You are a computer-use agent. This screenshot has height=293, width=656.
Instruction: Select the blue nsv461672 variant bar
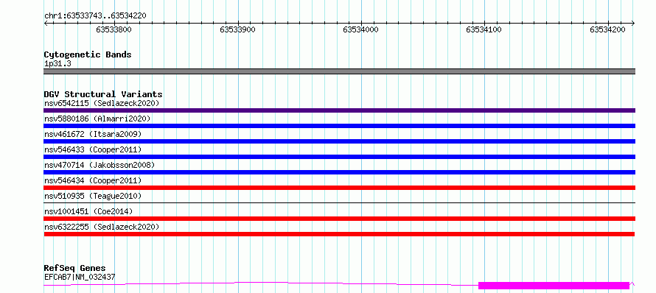(x=339, y=141)
